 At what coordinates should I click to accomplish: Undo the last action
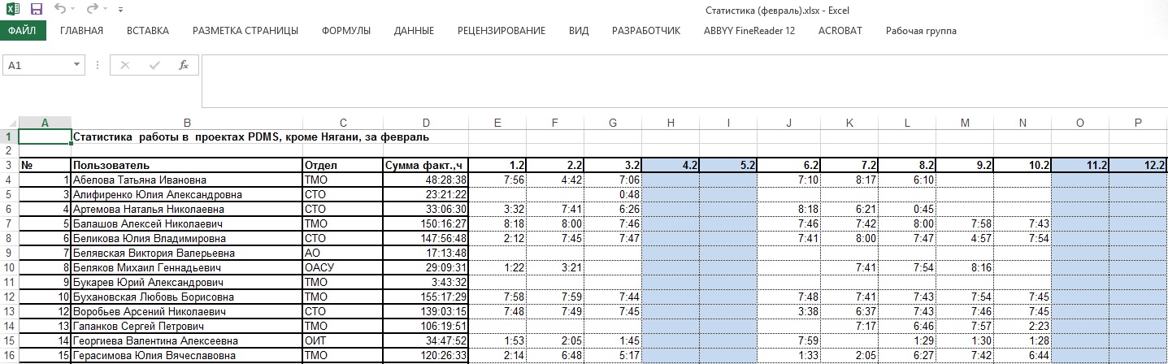click(59, 9)
